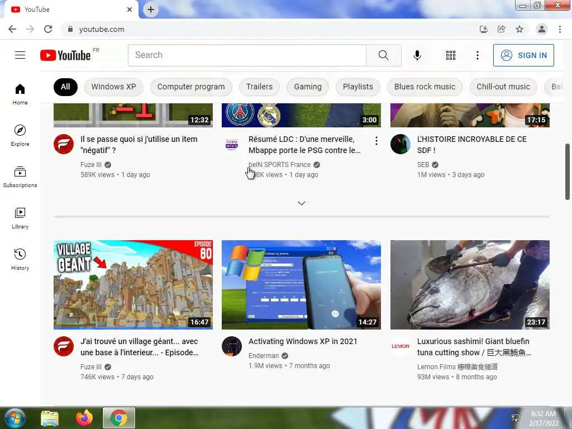Select the Gaming filter chip
Image resolution: width=572 pixels, height=429 pixels.
308,87
